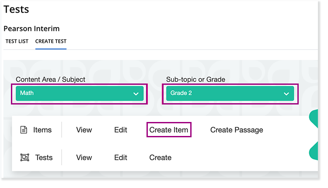The height and width of the screenshot is (188, 328).
Task: Click the green shape beside Items row
Action: 314,118
